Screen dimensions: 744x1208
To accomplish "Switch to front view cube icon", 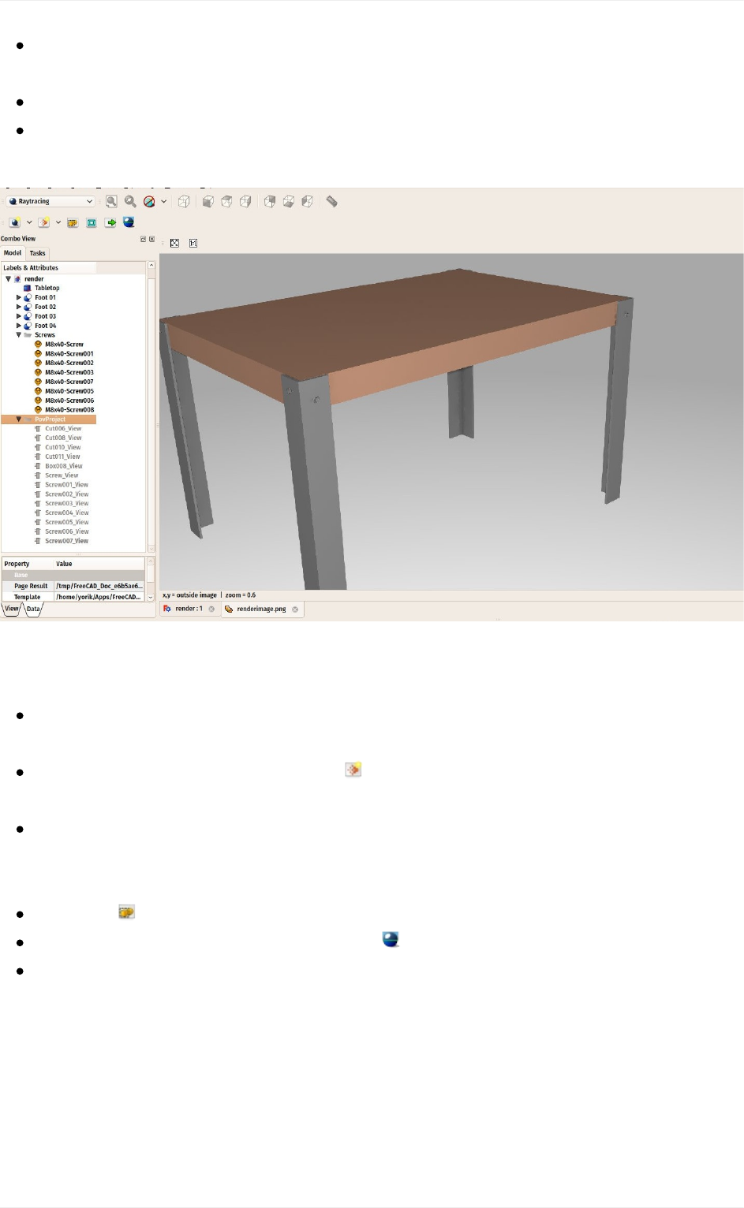I will click(x=207, y=202).
